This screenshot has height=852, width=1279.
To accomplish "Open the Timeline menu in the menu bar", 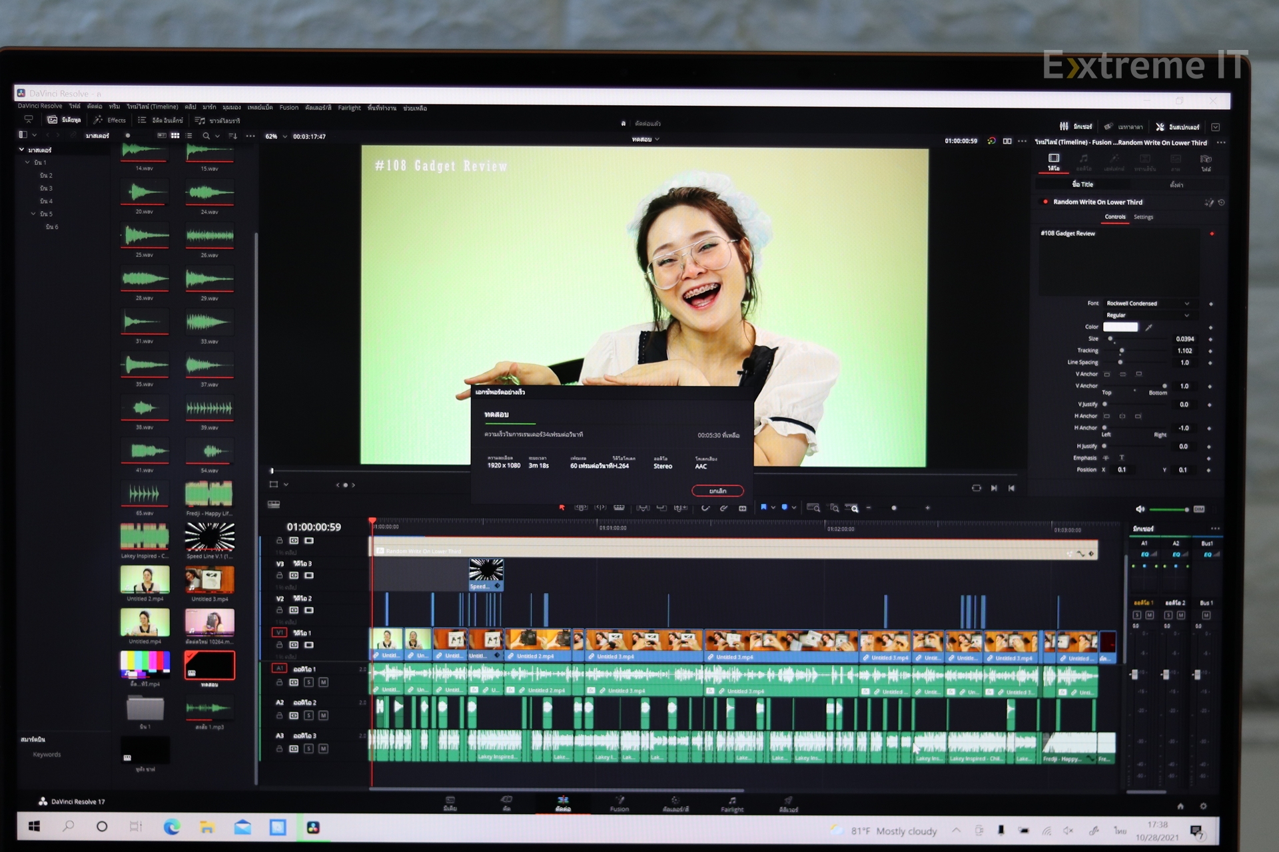I will 153,106.
